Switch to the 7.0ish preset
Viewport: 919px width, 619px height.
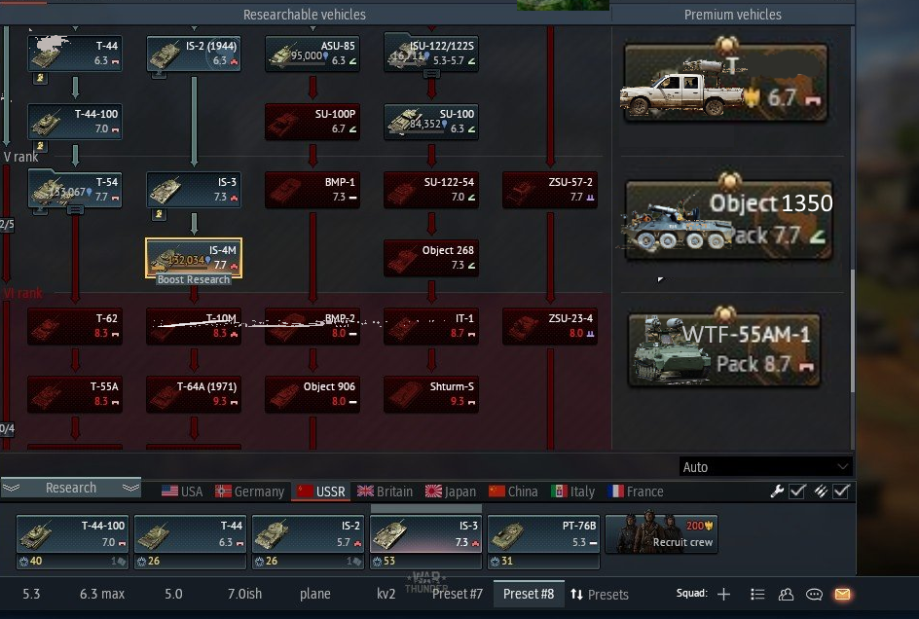pyautogui.click(x=244, y=594)
